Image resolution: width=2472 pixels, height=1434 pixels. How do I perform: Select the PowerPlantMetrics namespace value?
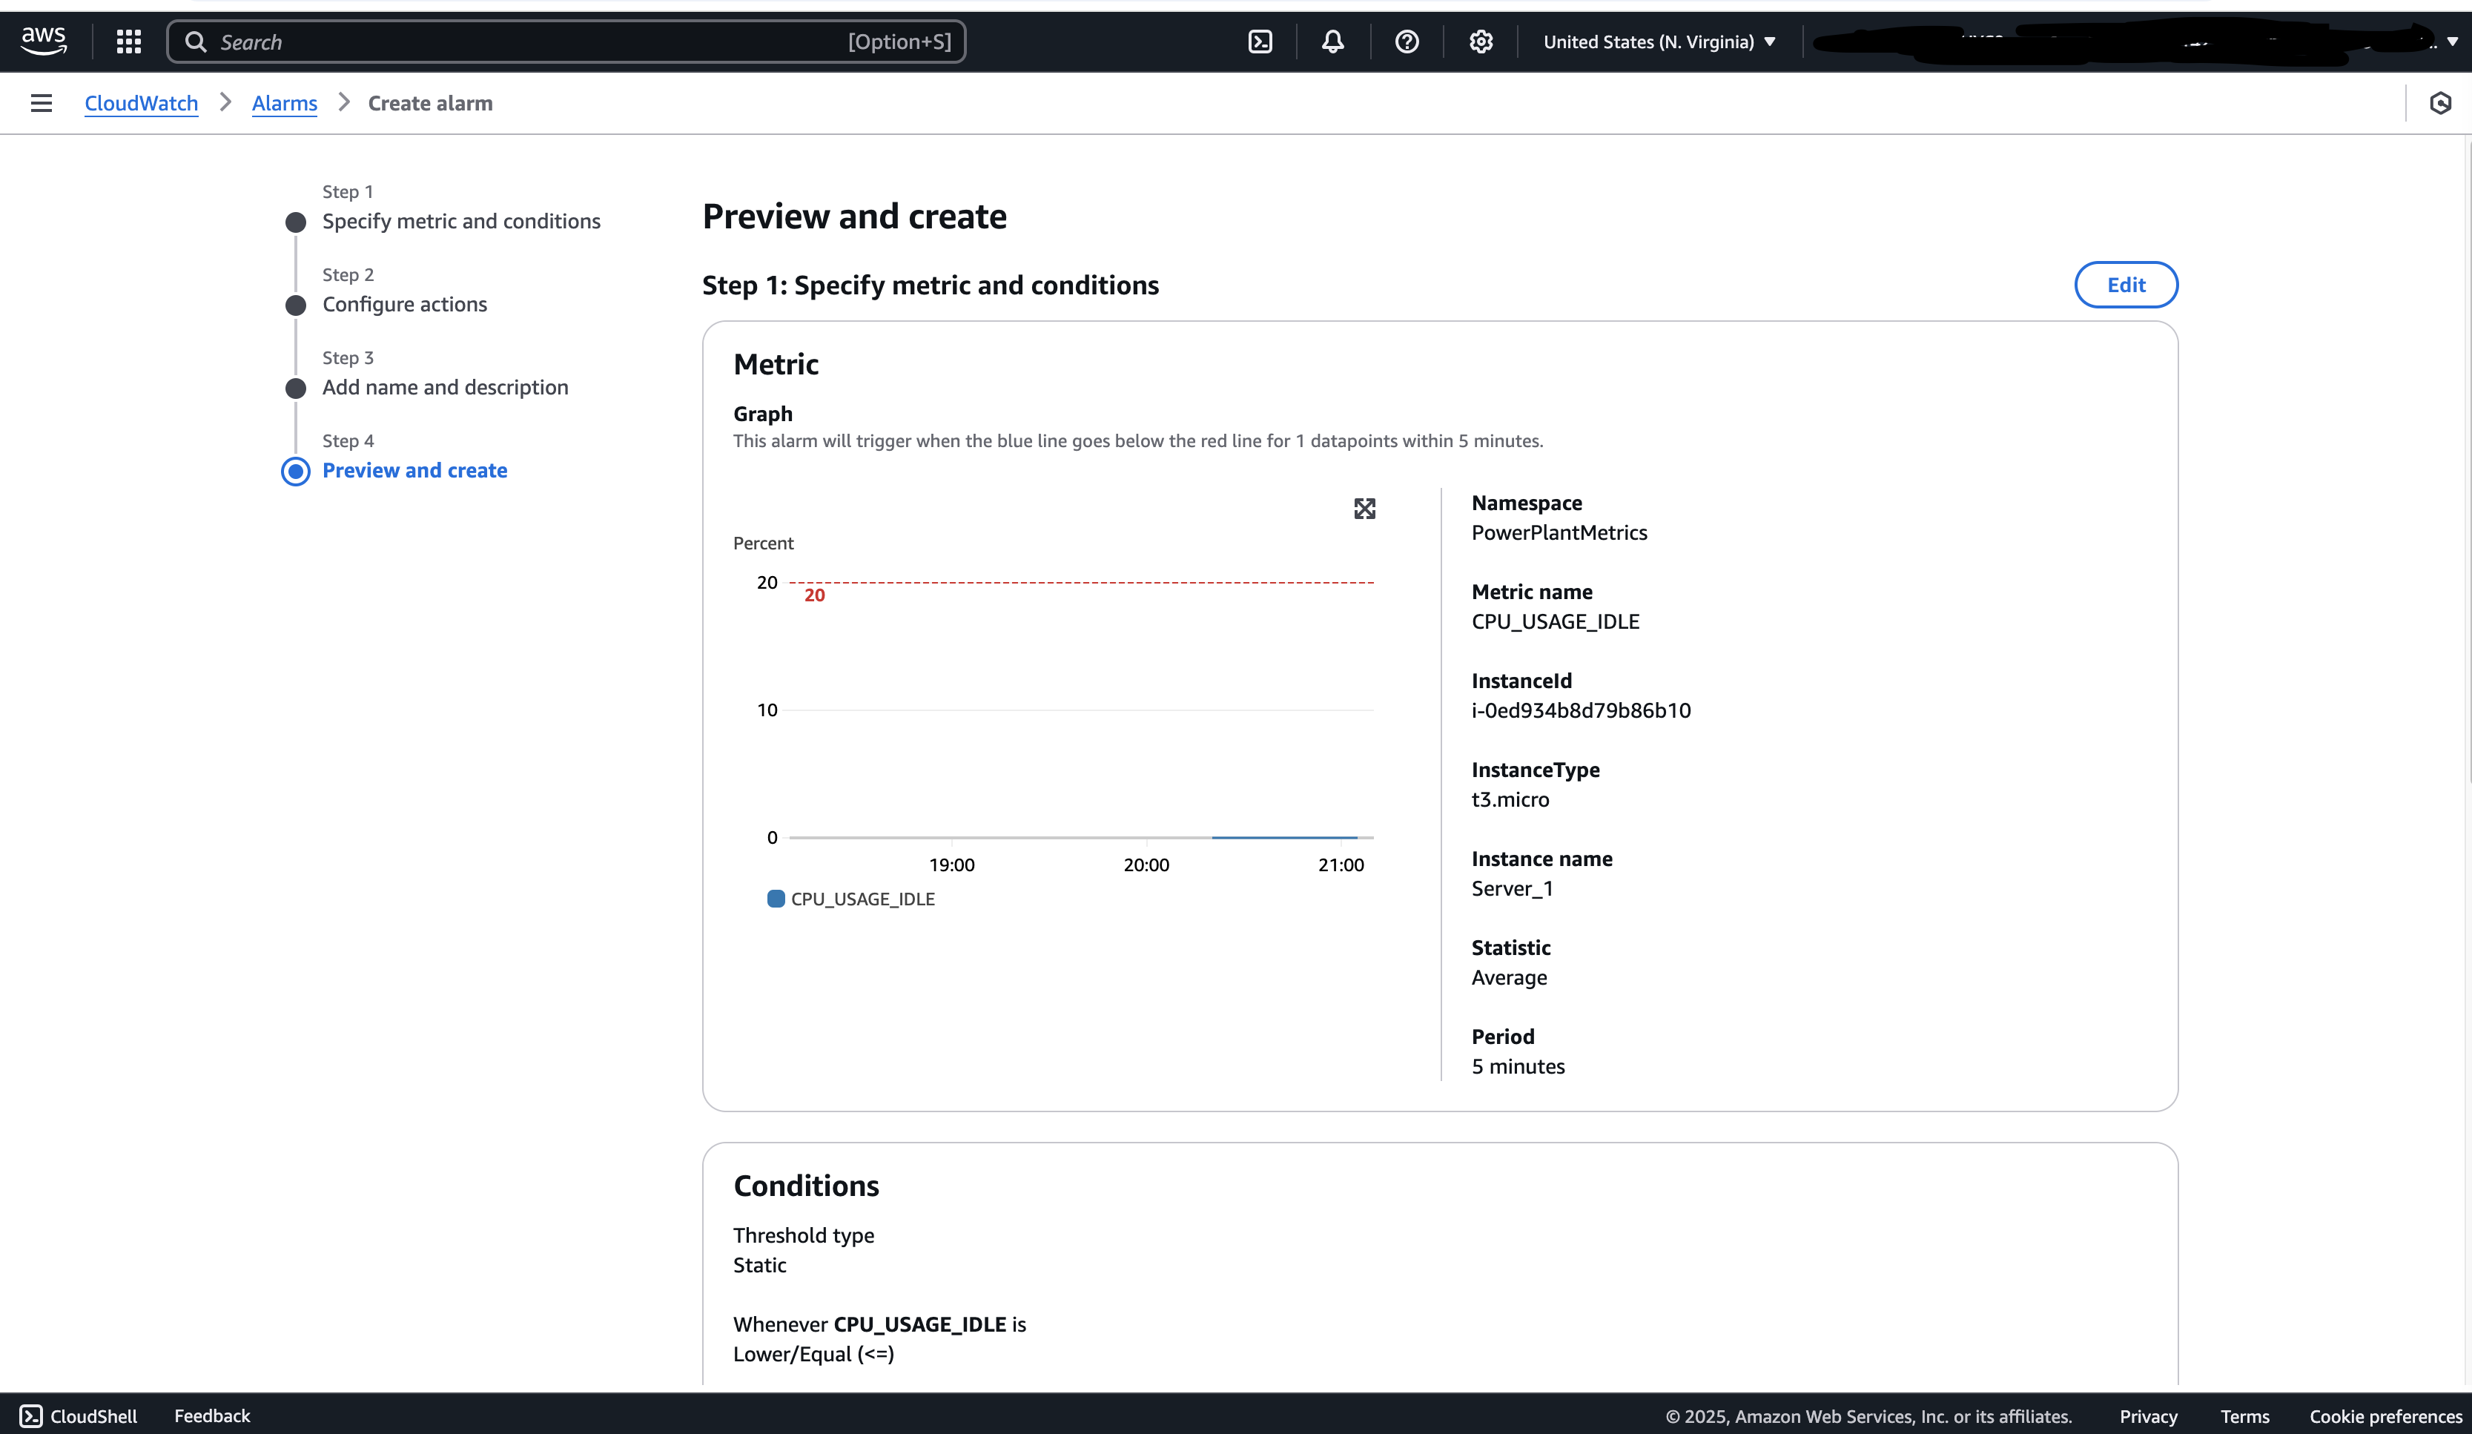pyautogui.click(x=1560, y=532)
